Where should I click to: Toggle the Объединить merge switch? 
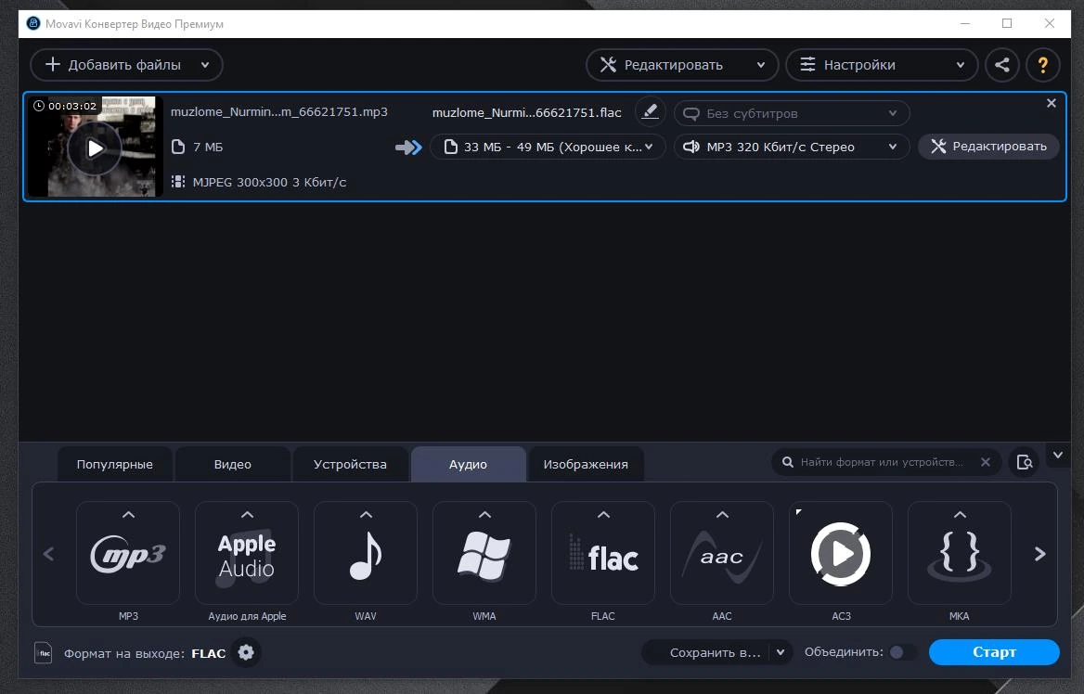[x=901, y=652]
